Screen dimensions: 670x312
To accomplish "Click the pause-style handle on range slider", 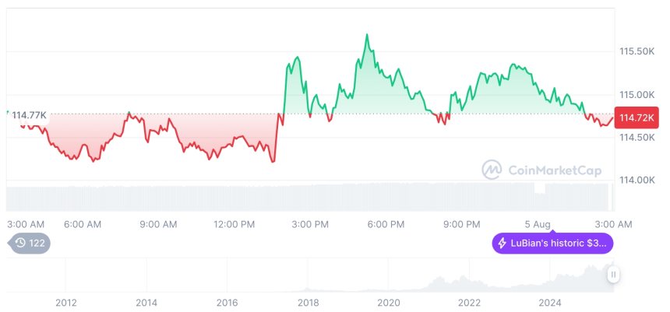I will coord(614,274).
